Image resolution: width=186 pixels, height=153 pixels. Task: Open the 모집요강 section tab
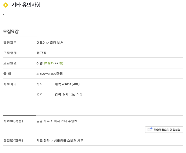[x=11, y=31]
